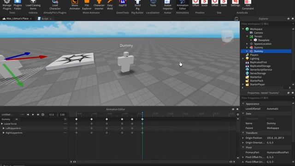
Task: Play the animation
Action: (33, 114)
